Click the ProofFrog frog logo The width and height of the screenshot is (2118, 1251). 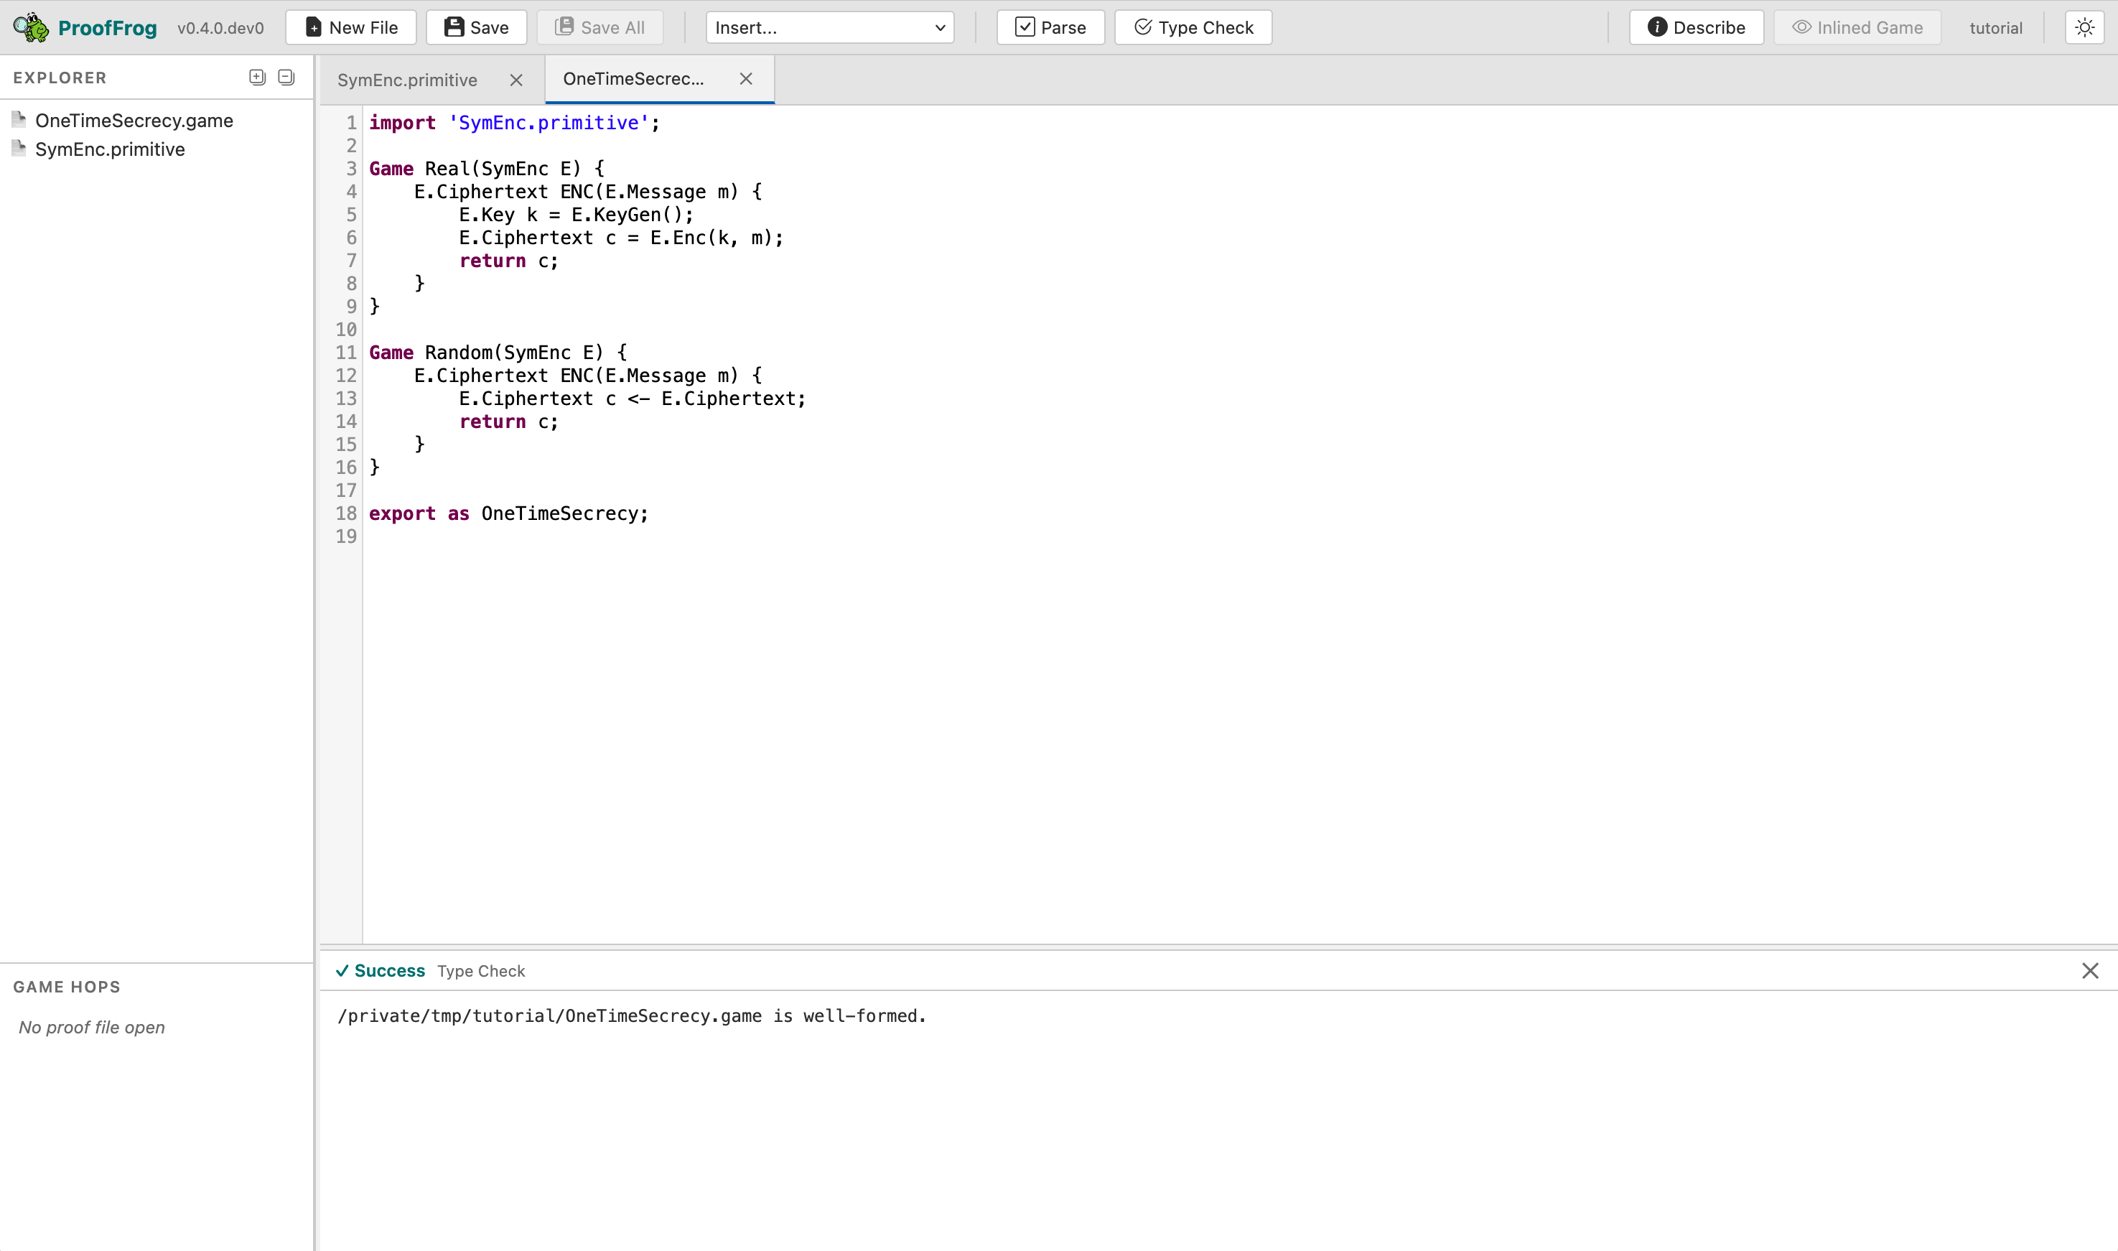[31, 27]
